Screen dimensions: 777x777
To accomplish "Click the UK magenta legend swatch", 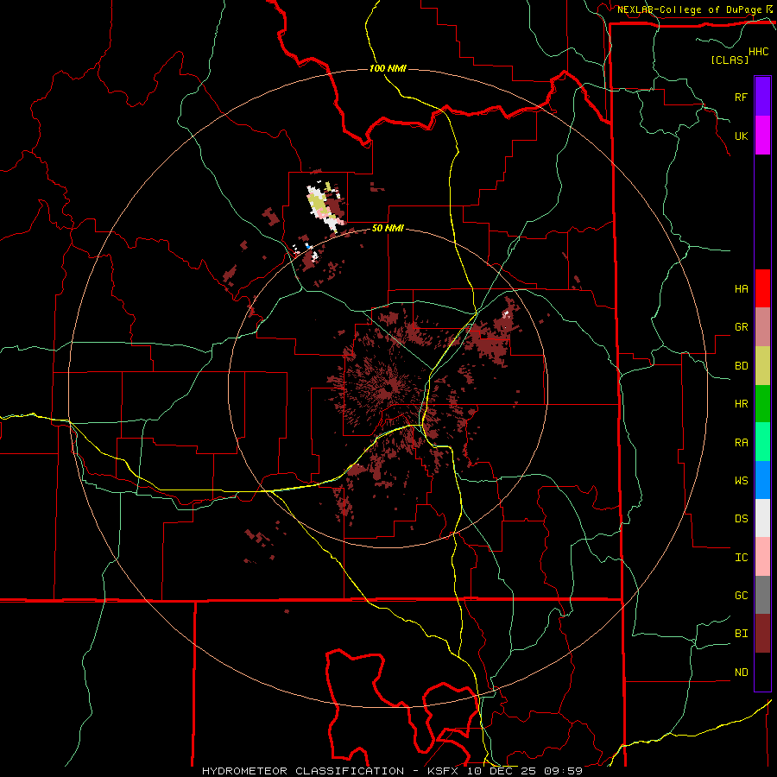I will 762,136.
